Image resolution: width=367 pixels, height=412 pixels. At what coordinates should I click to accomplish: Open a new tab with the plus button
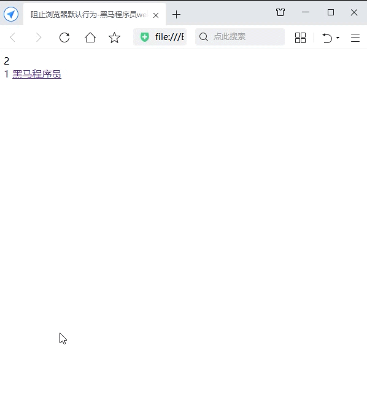176,15
